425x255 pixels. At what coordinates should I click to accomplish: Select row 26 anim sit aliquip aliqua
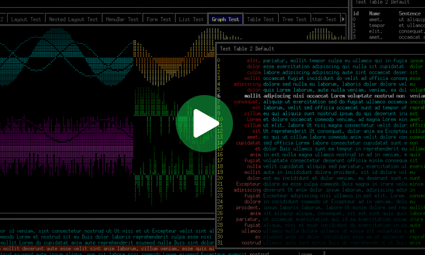coord(321,213)
